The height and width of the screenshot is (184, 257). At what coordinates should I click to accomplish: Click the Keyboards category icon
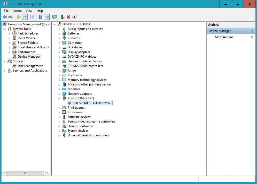pos(64,75)
